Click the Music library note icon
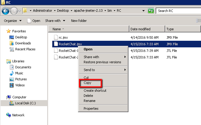Screen dimensions: 201x125 pos(12,73)
